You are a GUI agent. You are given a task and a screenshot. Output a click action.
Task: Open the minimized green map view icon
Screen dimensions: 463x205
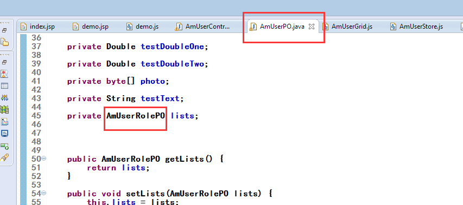(x=5, y=110)
